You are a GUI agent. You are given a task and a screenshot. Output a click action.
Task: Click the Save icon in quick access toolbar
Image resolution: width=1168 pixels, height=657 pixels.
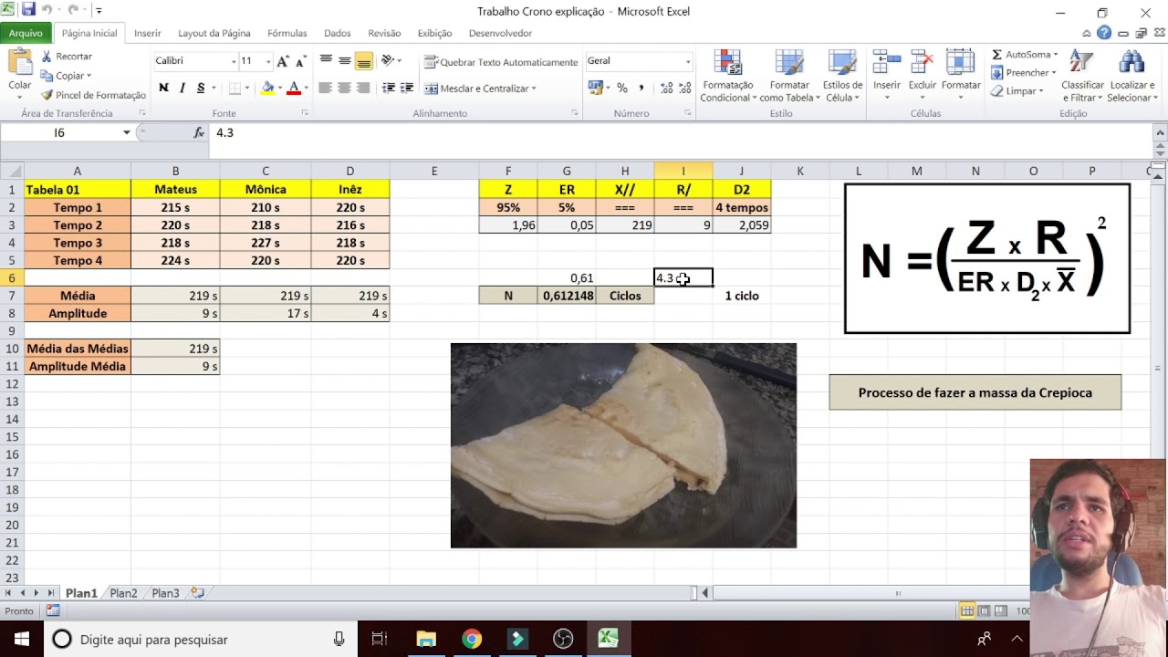(28, 10)
